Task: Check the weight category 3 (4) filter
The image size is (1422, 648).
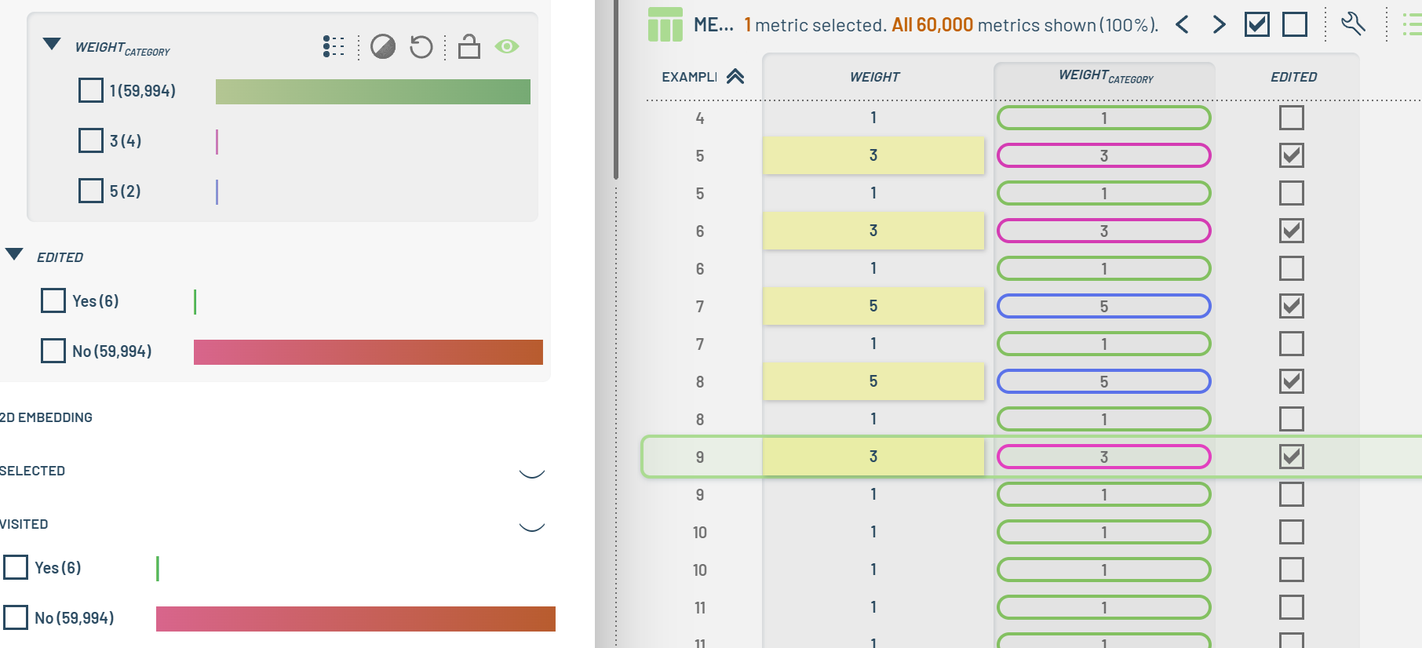Action: pos(91,141)
